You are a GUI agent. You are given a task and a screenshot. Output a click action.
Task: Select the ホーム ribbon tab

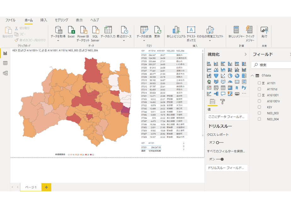click(29, 20)
